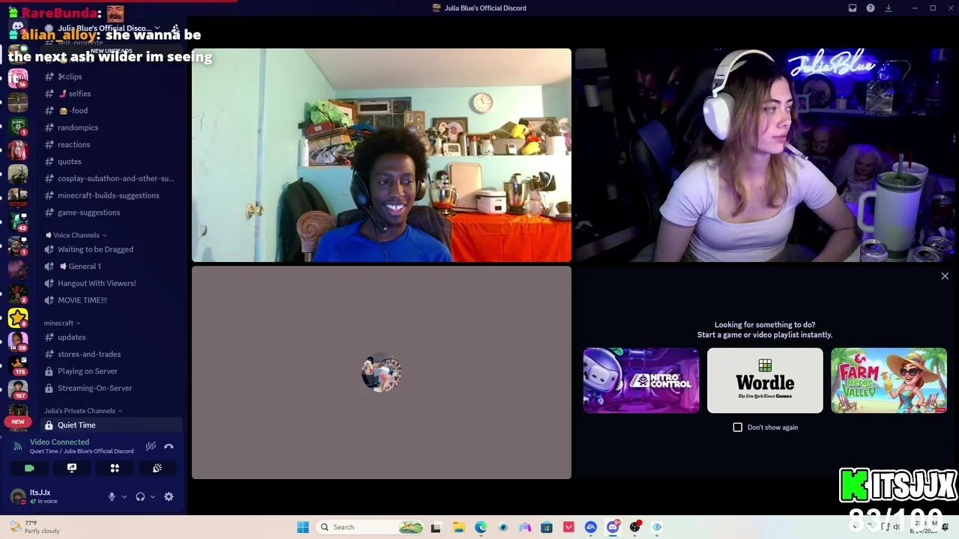Open input device options arrow
Screen dimensions: 959x539
point(124,496)
